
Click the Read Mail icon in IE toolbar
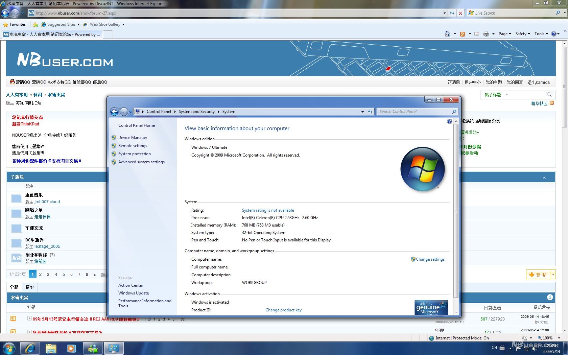point(477,34)
